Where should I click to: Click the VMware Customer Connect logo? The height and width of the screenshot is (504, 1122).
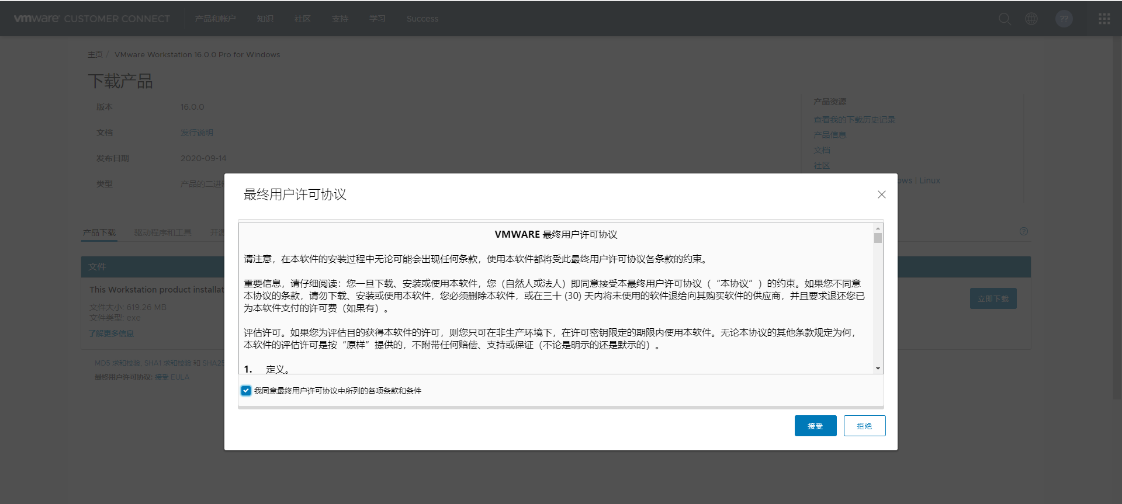92,19
